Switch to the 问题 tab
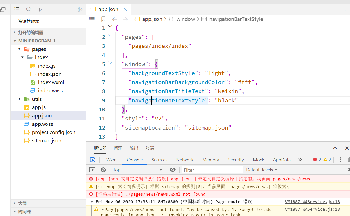The height and width of the screenshot is (216, 350). (x=118, y=148)
